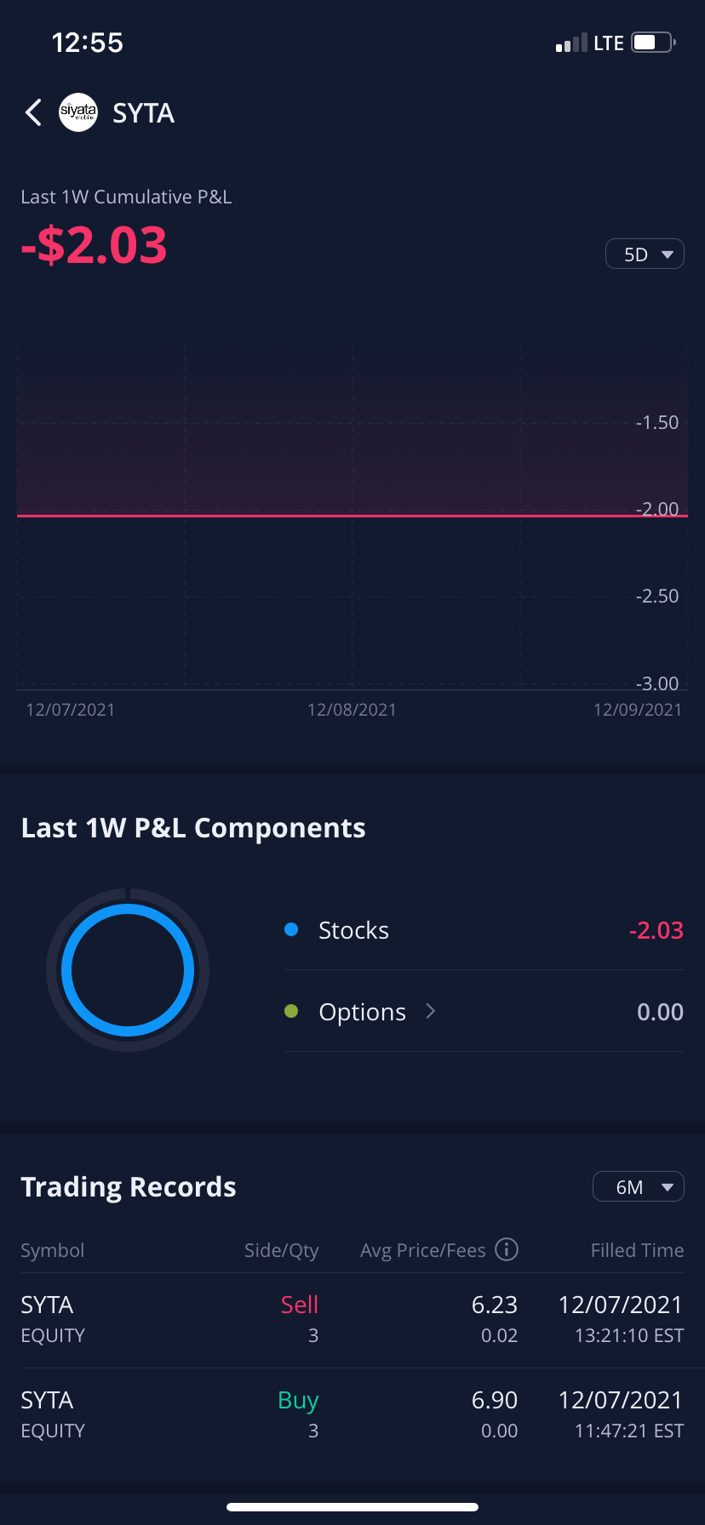
Task: Tap the home indicator bar
Action: coord(352,1506)
